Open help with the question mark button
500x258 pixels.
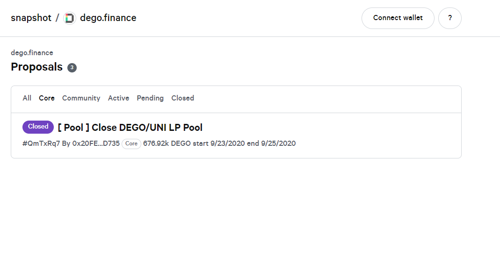point(449,18)
